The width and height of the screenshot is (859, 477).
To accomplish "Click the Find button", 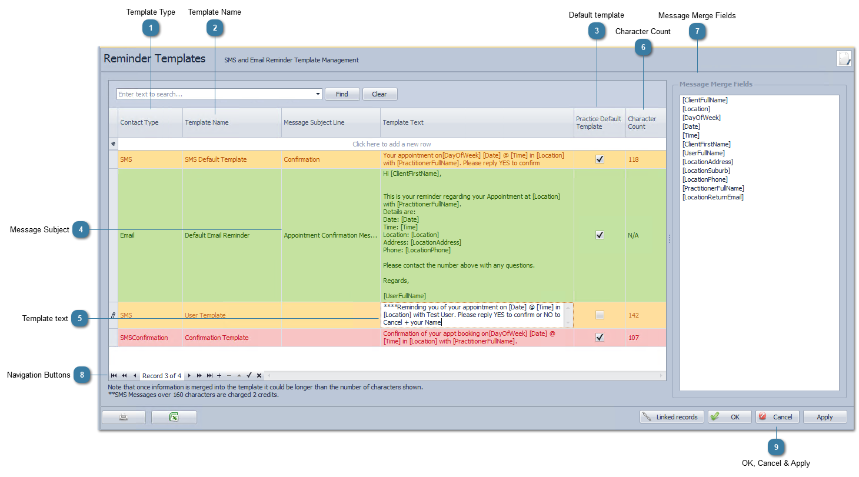I will (342, 94).
